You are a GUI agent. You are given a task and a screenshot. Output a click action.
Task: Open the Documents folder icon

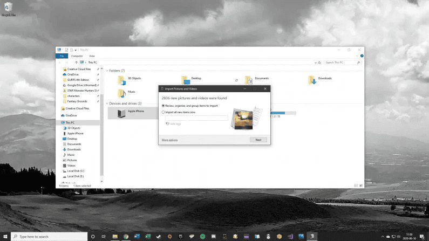click(248, 80)
